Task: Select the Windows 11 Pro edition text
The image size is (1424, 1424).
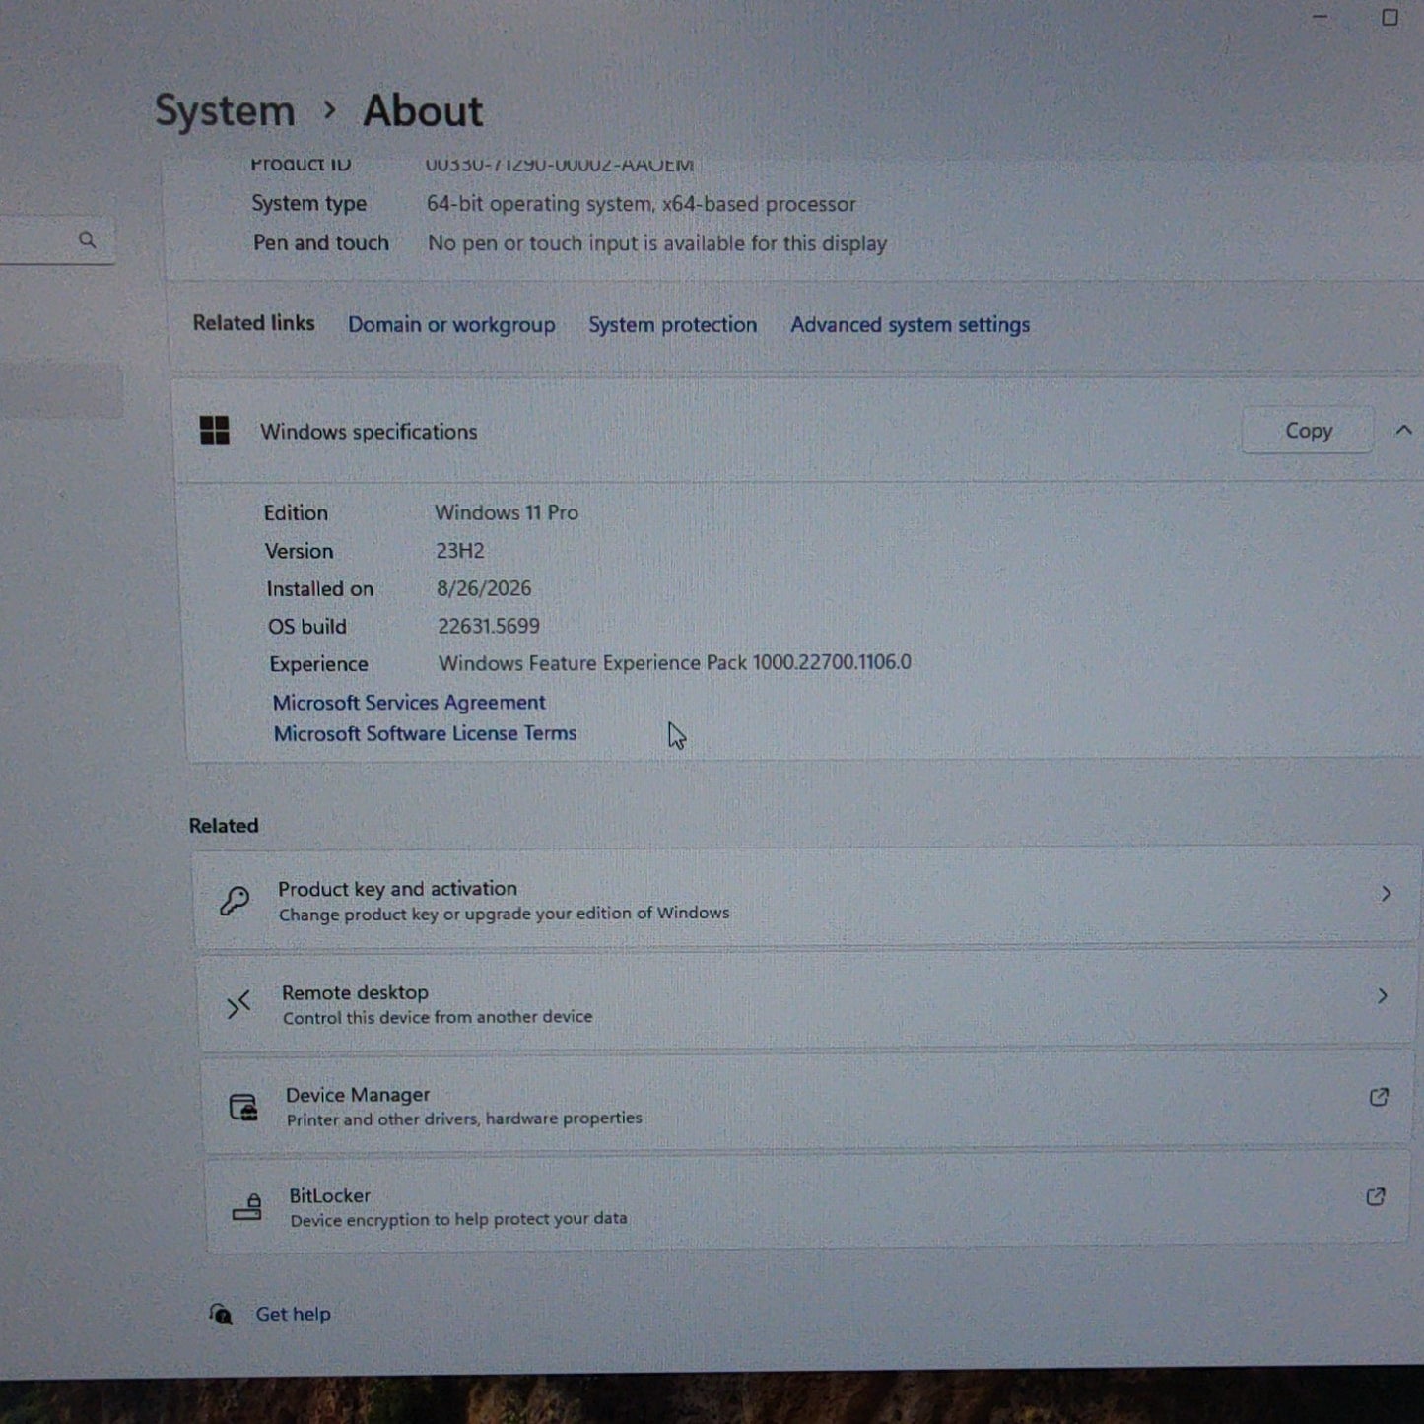Action: [507, 512]
